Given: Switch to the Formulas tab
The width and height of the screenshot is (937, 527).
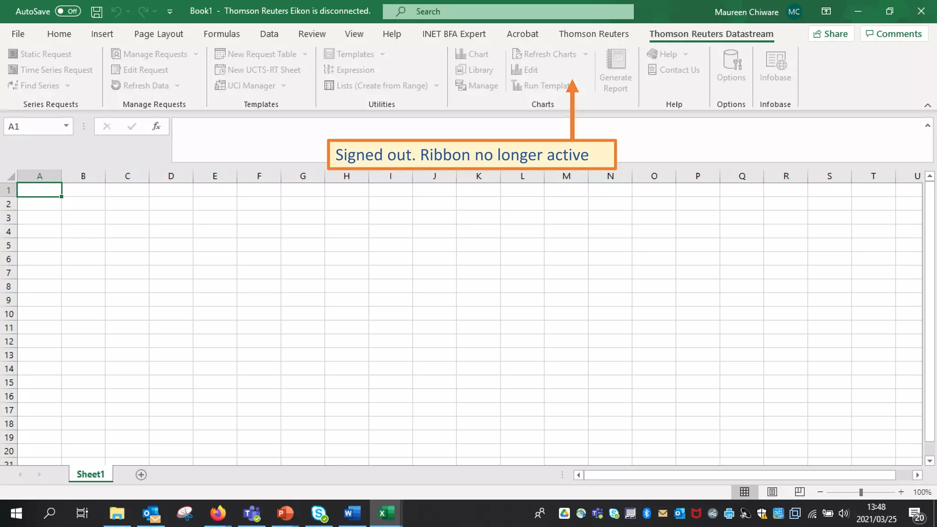Looking at the screenshot, I should click(221, 34).
